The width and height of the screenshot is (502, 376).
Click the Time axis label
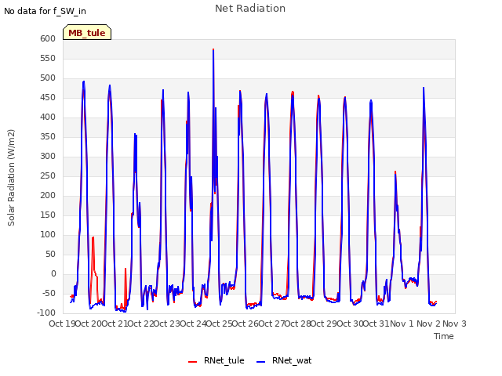tap(443, 336)
